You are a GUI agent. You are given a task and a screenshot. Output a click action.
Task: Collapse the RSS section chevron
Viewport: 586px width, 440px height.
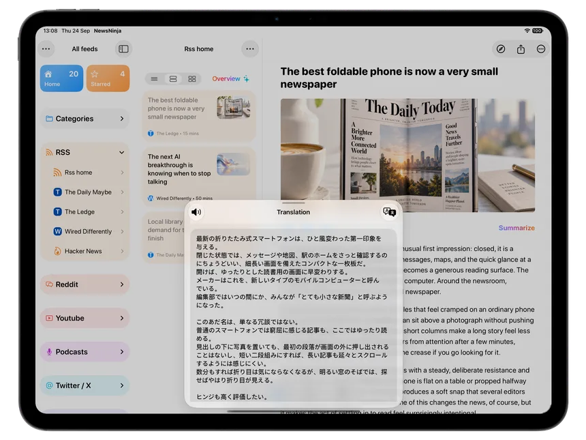click(x=121, y=152)
